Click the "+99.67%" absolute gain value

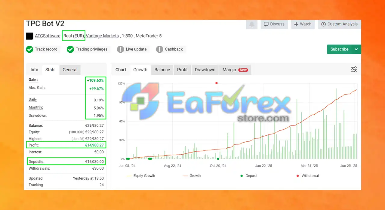pyautogui.click(x=97, y=88)
